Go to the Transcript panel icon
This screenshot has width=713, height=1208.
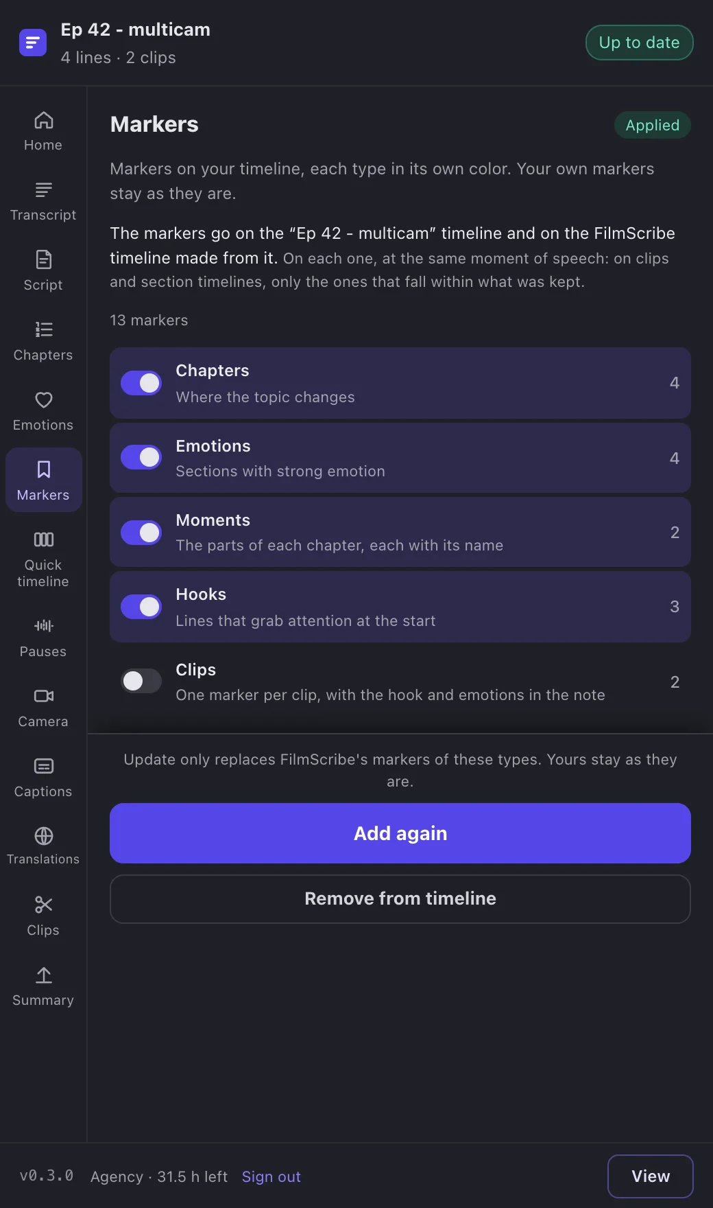43,190
